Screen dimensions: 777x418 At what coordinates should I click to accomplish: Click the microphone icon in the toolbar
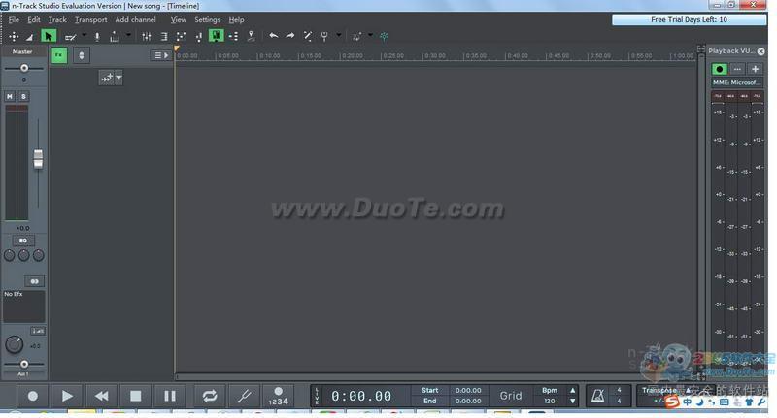pos(97,36)
